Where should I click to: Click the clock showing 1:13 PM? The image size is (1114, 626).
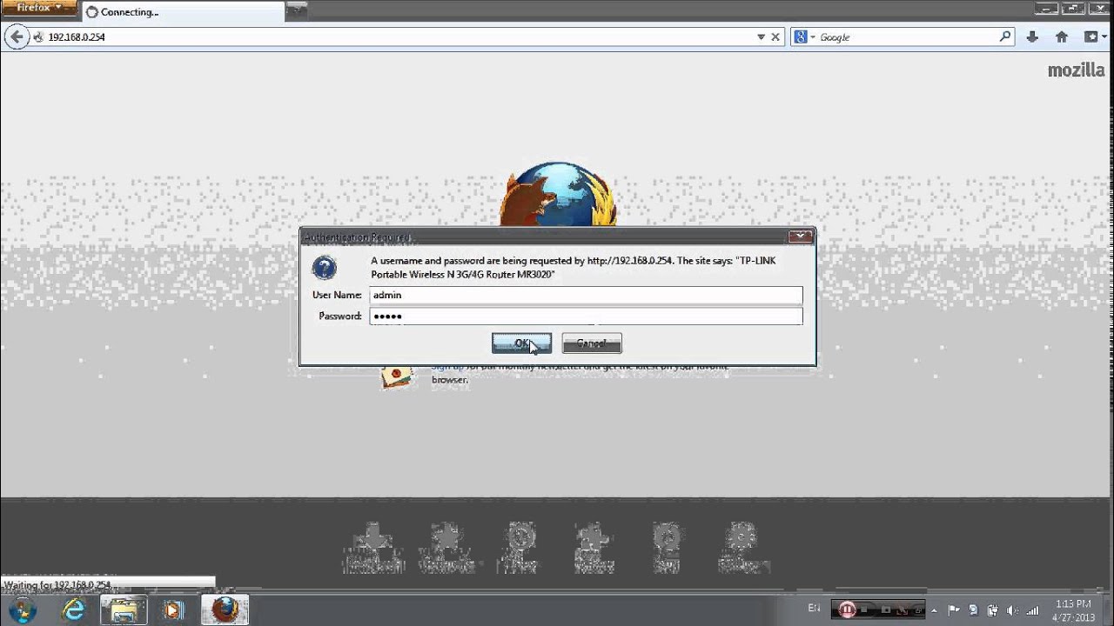[x=1073, y=610]
